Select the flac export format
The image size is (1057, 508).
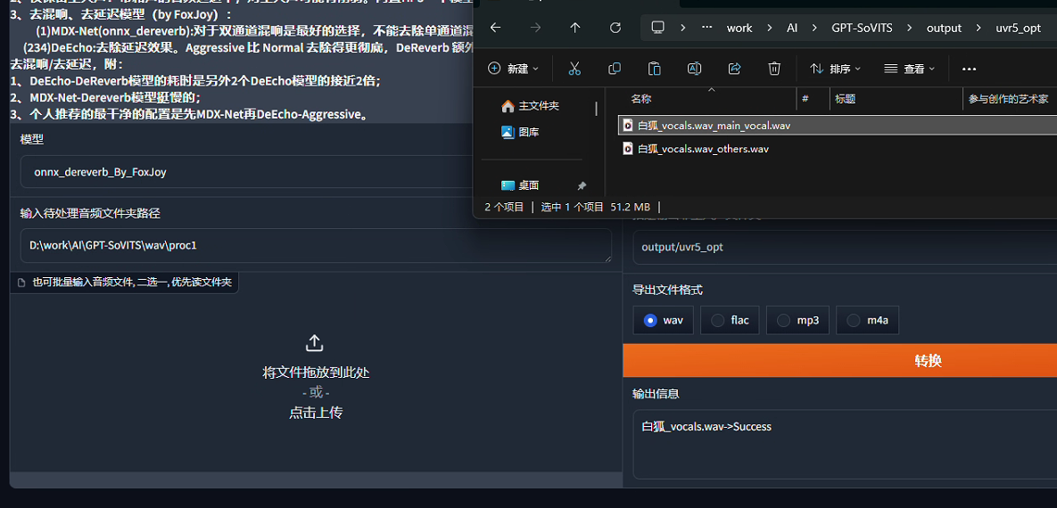(x=731, y=320)
